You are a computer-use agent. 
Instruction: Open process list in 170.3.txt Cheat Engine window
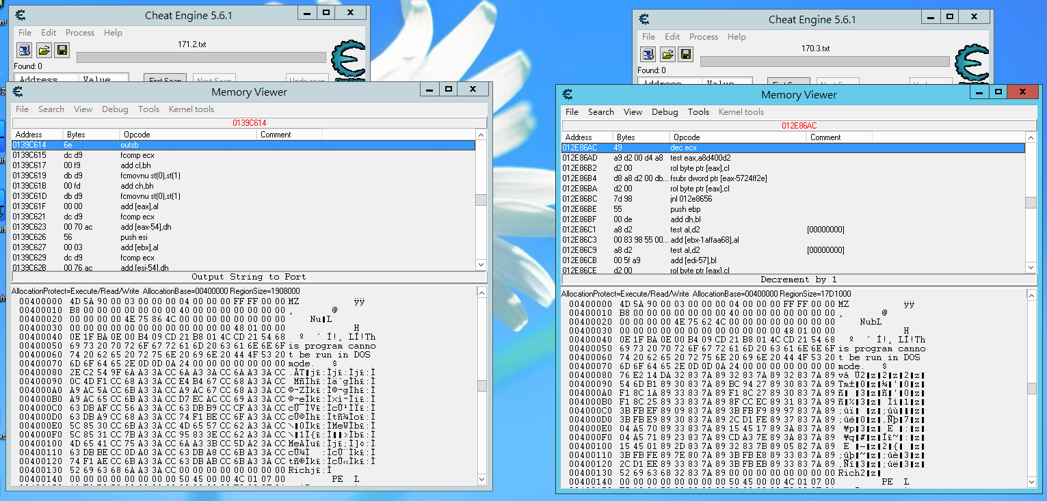point(648,53)
